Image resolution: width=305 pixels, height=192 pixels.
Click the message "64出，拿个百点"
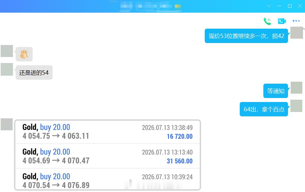(x=264, y=109)
